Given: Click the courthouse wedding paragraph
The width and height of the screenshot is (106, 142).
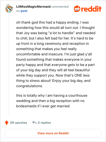Looking at the screenshot, I should (52, 101).
